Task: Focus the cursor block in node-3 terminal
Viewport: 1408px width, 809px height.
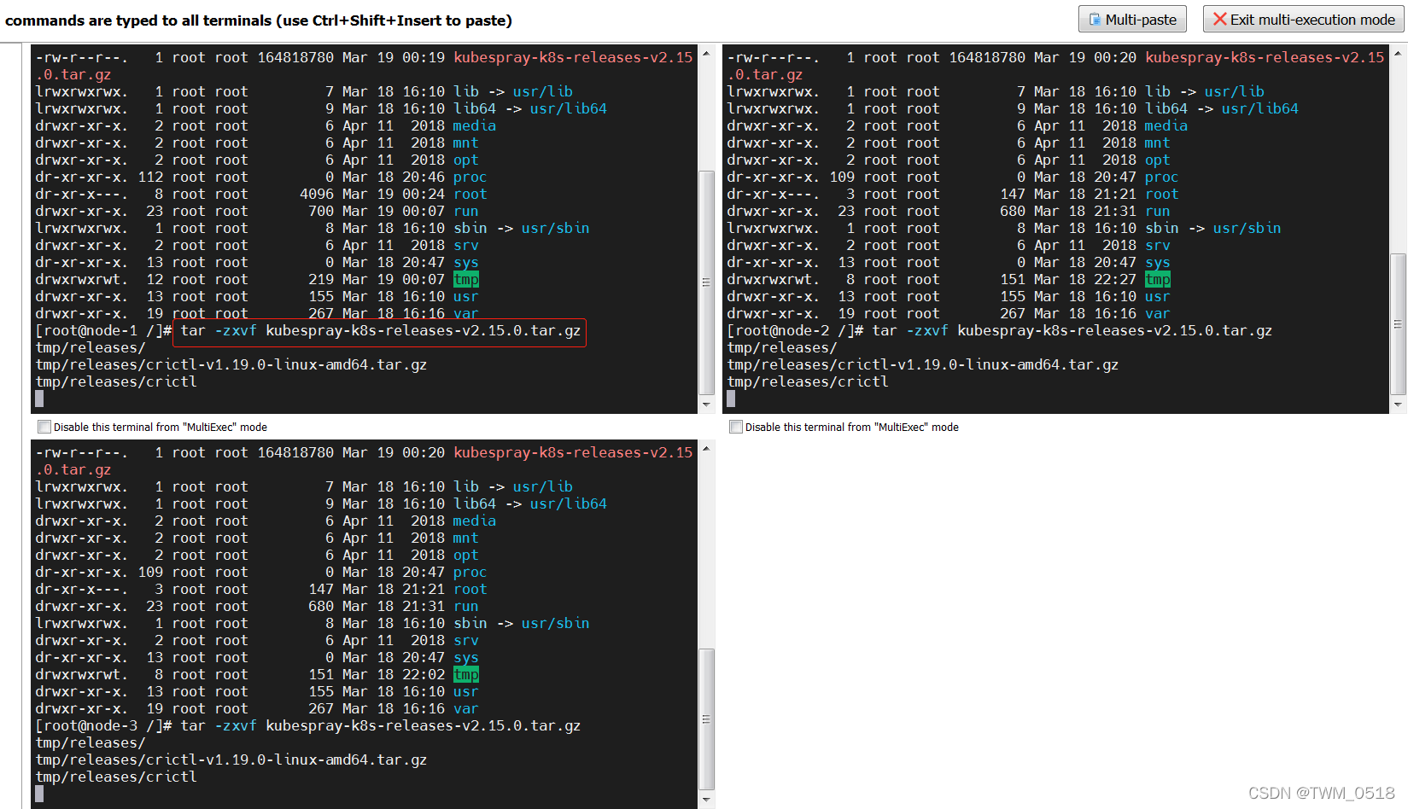Action: point(39,794)
